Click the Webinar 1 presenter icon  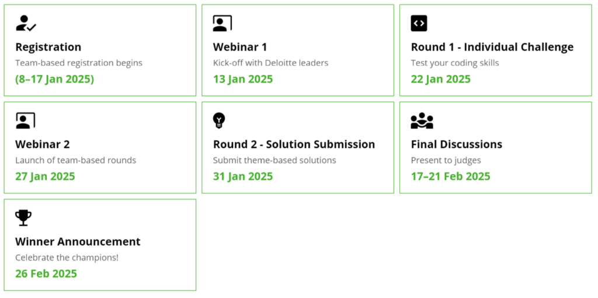tap(222, 23)
